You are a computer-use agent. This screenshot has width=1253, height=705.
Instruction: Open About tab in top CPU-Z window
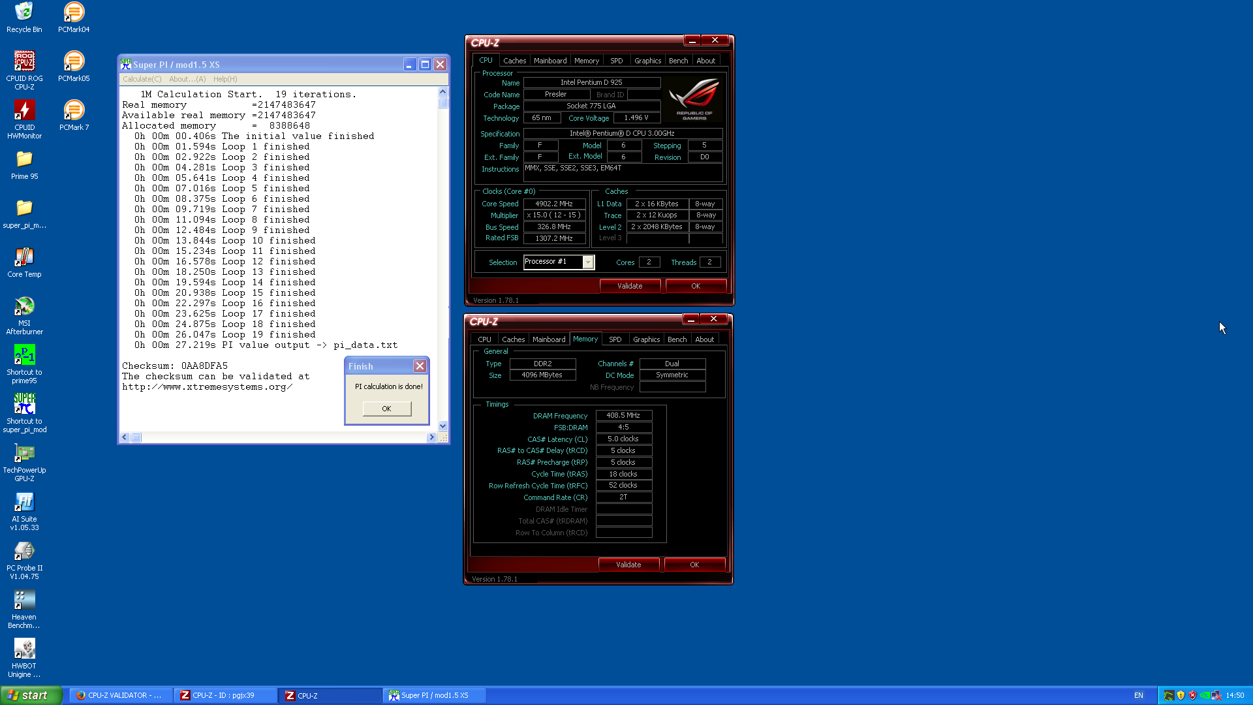point(706,61)
